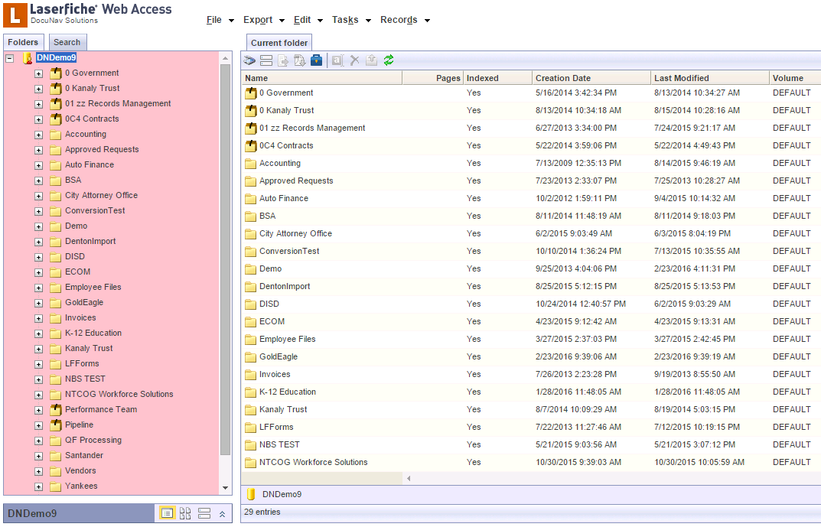This screenshot has height=527, width=821.
Task: Sort list by Creation Date column header
Action: (x=563, y=78)
